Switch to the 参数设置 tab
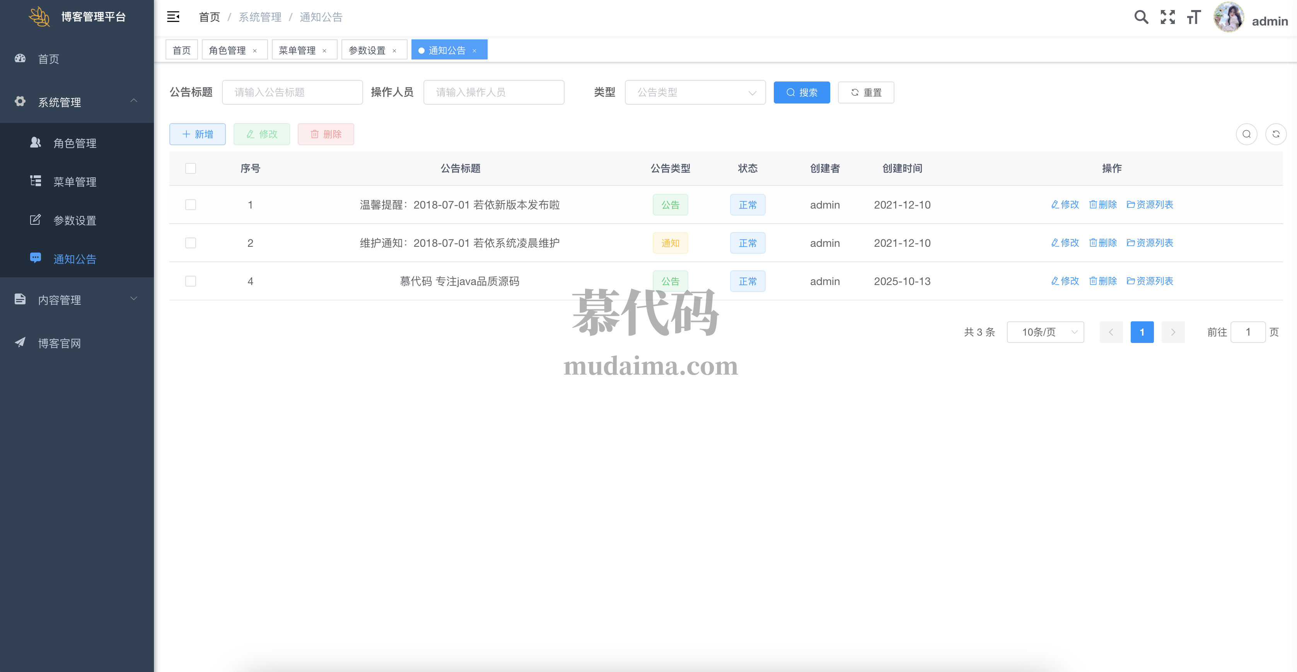Viewport: 1297px width, 672px height. coord(367,50)
